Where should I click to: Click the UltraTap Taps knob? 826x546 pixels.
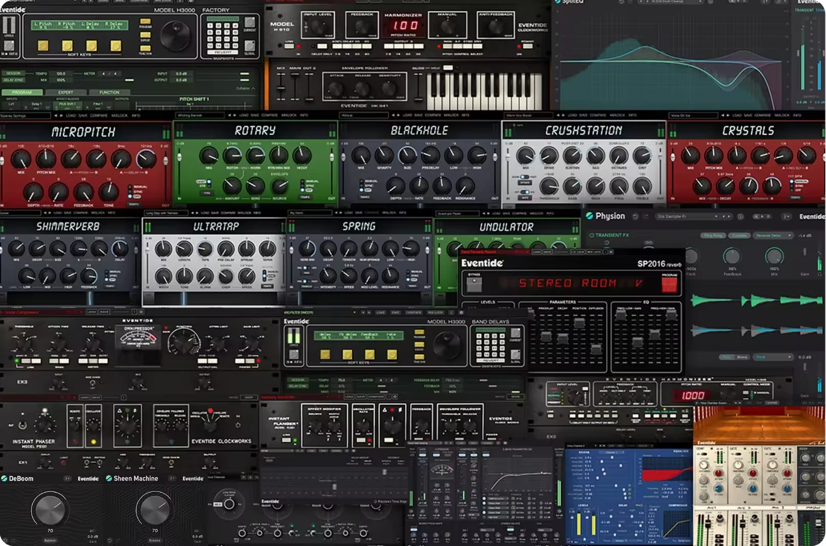(x=205, y=249)
